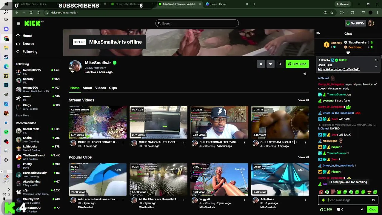Image resolution: width=382 pixels, height=215 pixels.
Task: Open the media controls icon in Chrome toolbar
Action: 363,13
